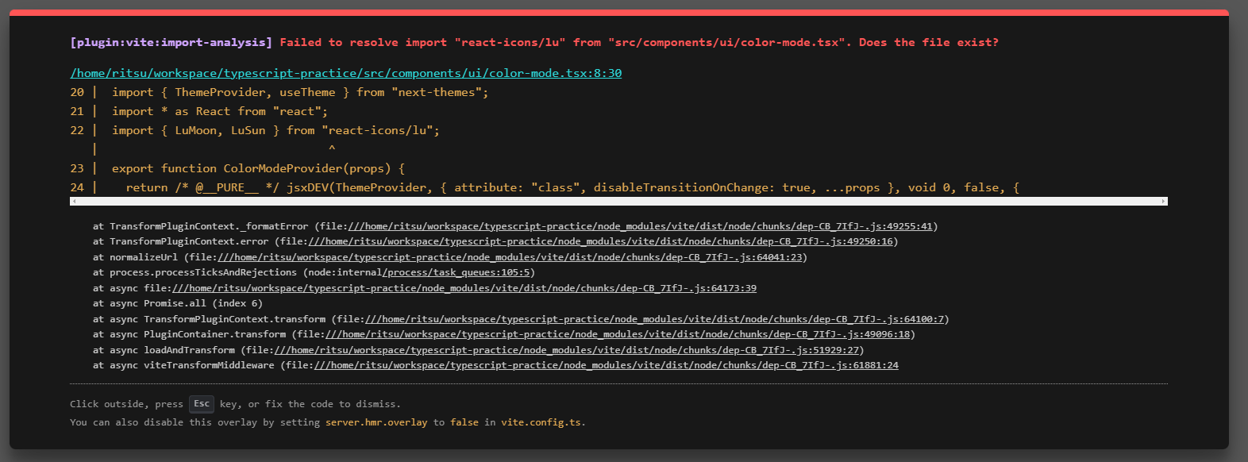
Task: Click the "false" value in the hint text
Action: [x=464, y=422]
